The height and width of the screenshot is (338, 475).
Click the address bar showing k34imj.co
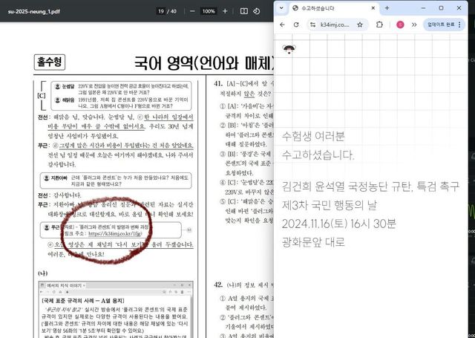[x=334, y=25]
